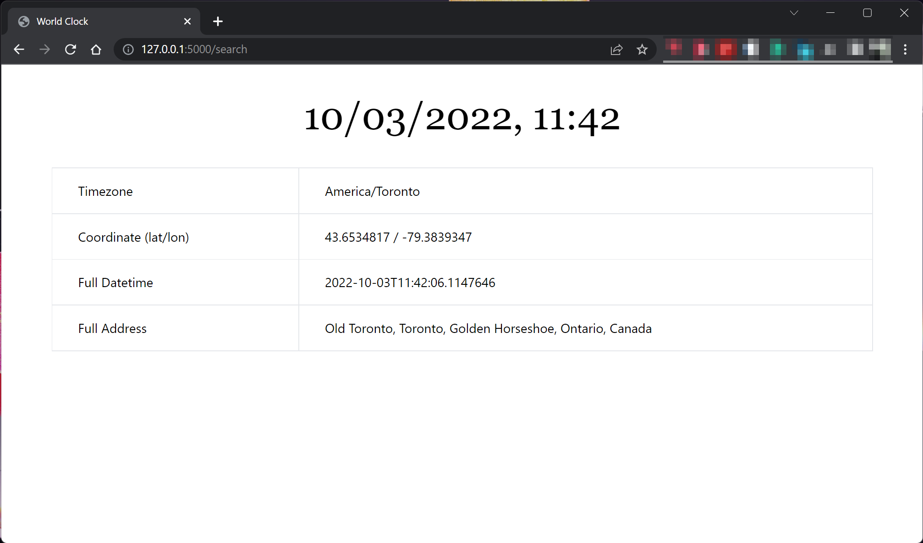Click the browser tab close button
Screen dimensions: 923x543
pos(187,22)
